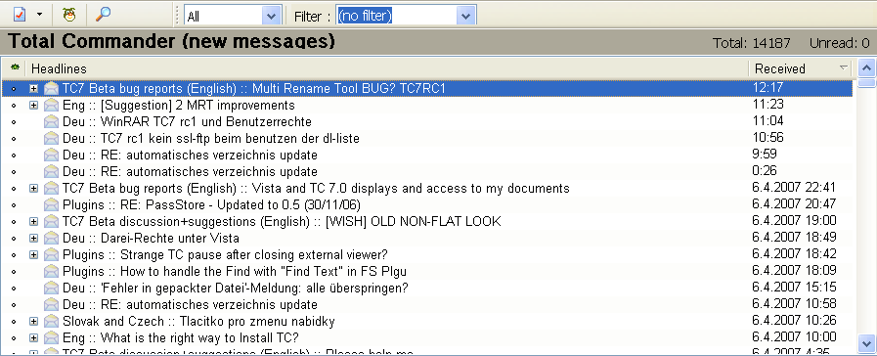Screen dimensions: 877x356
Task: Select 'Deu :: TC7 rc1 kein ssl-ftp' headline
Action: [x=211, y=138]
